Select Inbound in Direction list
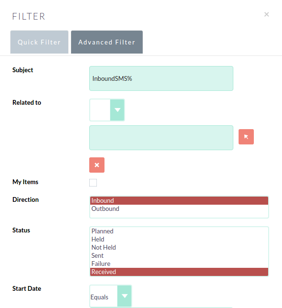This screenshot has height=308, width=282. click(x=179, y=200)
